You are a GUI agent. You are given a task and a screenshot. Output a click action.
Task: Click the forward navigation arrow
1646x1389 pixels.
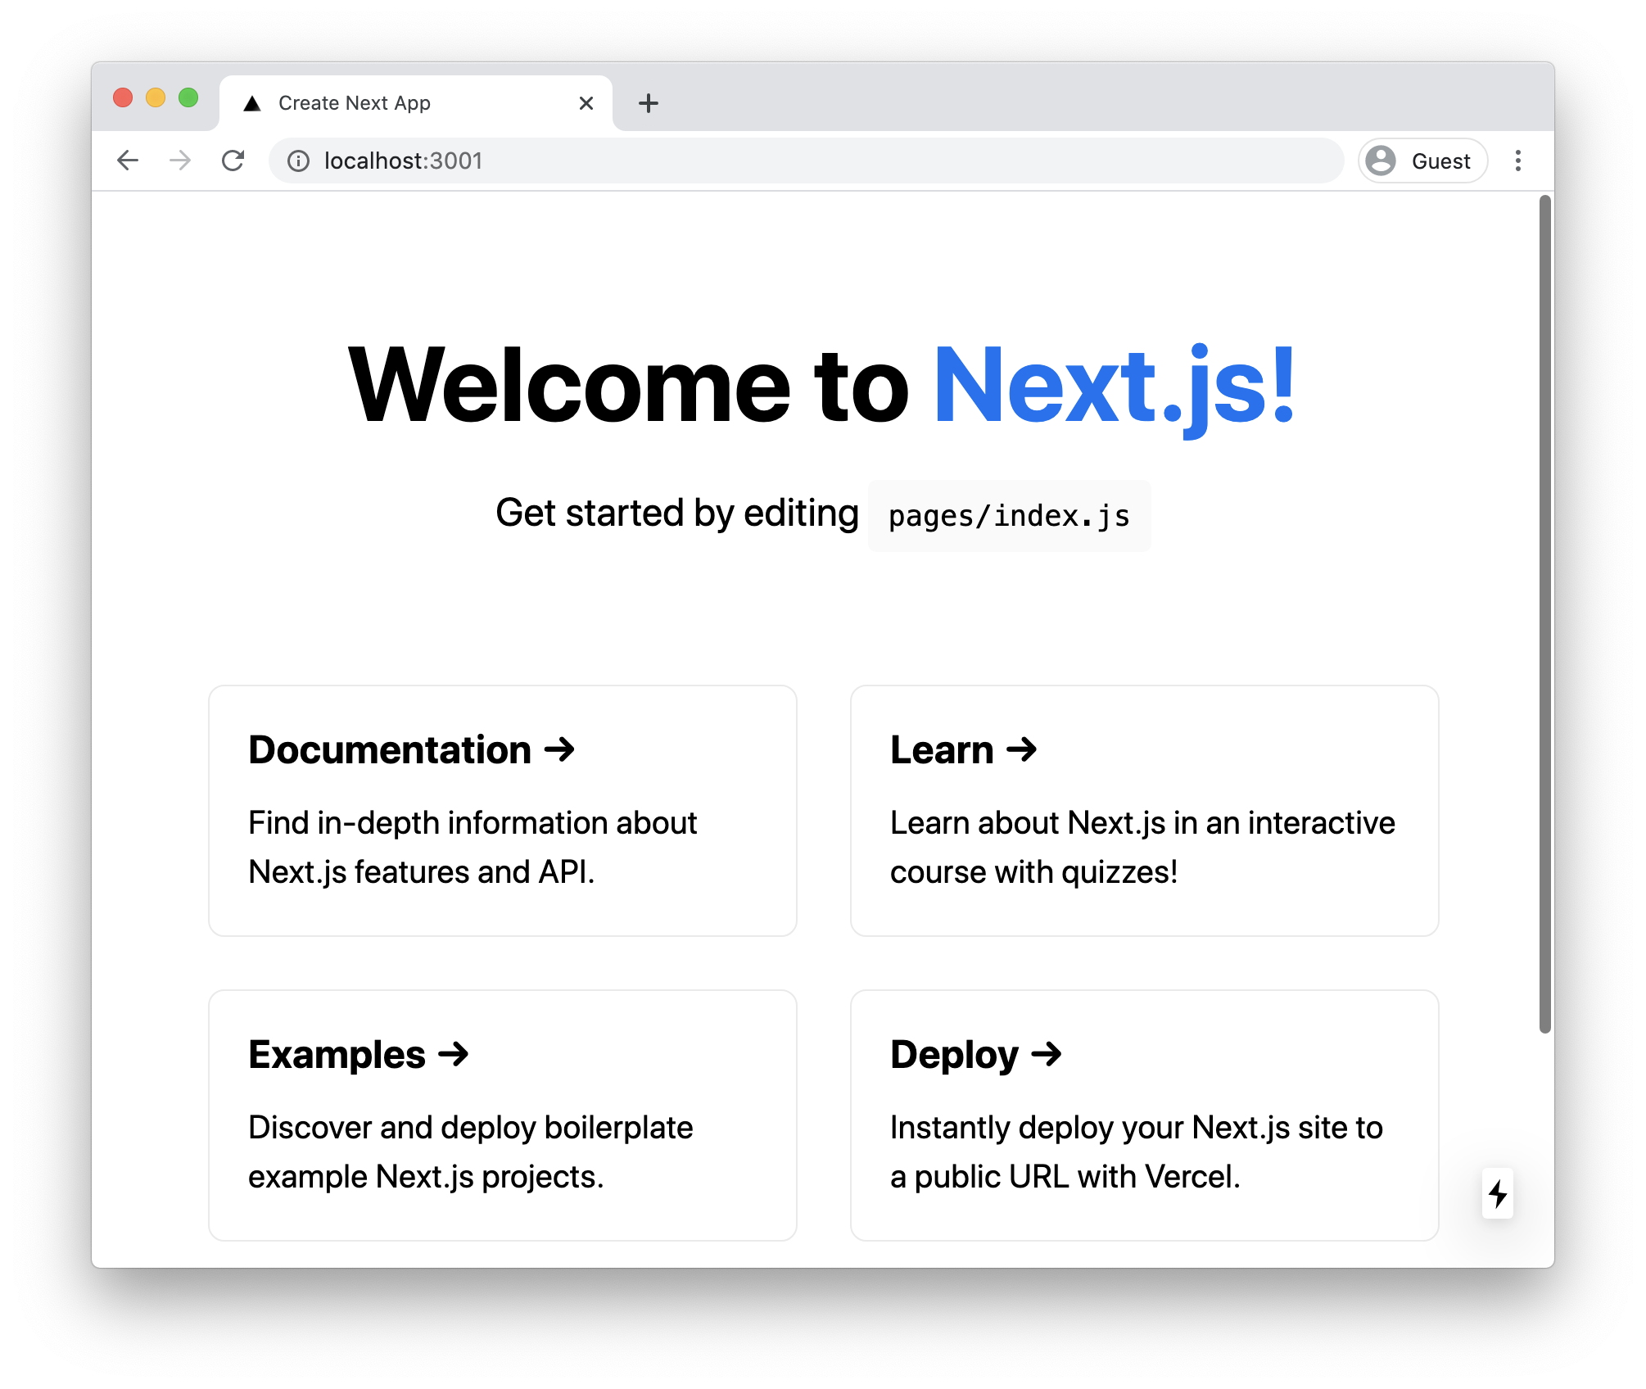coord(180,161)
